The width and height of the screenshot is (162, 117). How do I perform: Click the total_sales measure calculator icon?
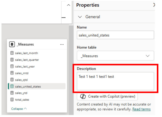click(x=12, y=100)
